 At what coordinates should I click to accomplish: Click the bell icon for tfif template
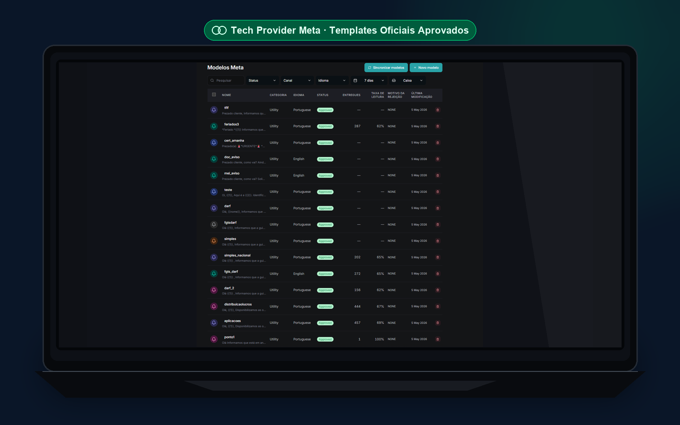214,110
